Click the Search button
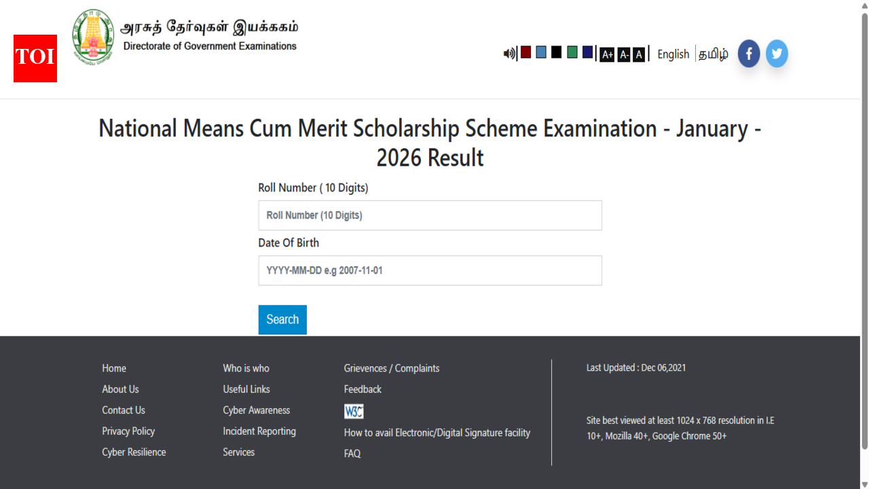This screenshot has width=869, height=489. coord(282,319)
